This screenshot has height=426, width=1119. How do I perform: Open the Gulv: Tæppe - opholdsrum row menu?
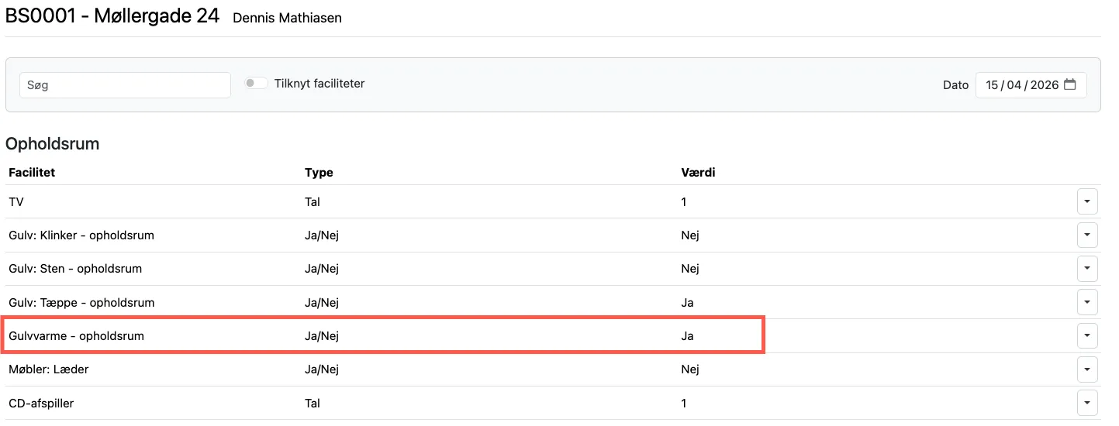coord(1087,302)
